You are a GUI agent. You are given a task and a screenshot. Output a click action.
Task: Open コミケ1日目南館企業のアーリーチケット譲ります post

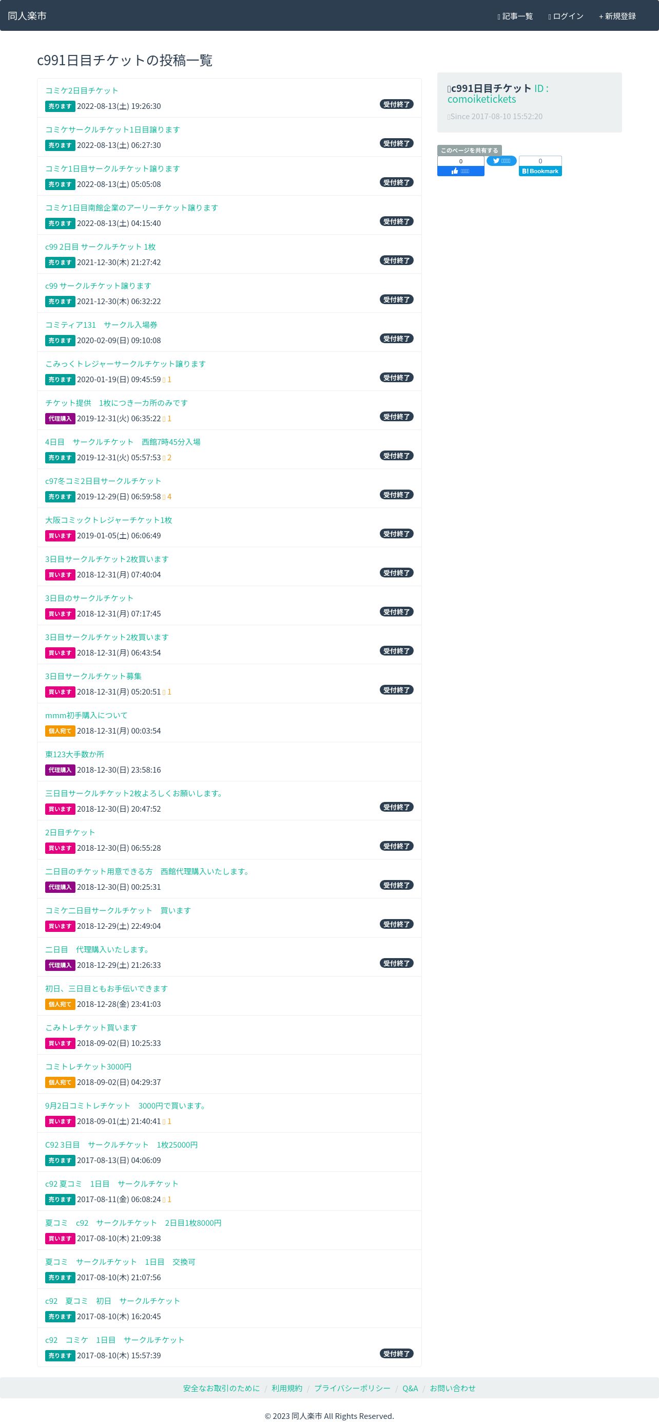click(x=132, y=208)
